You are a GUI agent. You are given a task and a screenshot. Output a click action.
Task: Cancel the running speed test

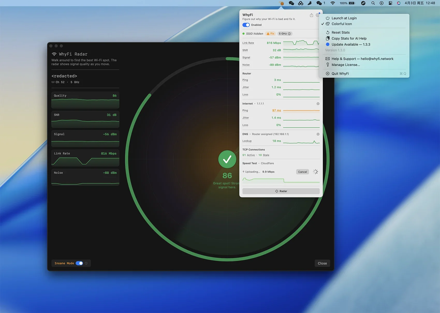[x=302, y=172]
